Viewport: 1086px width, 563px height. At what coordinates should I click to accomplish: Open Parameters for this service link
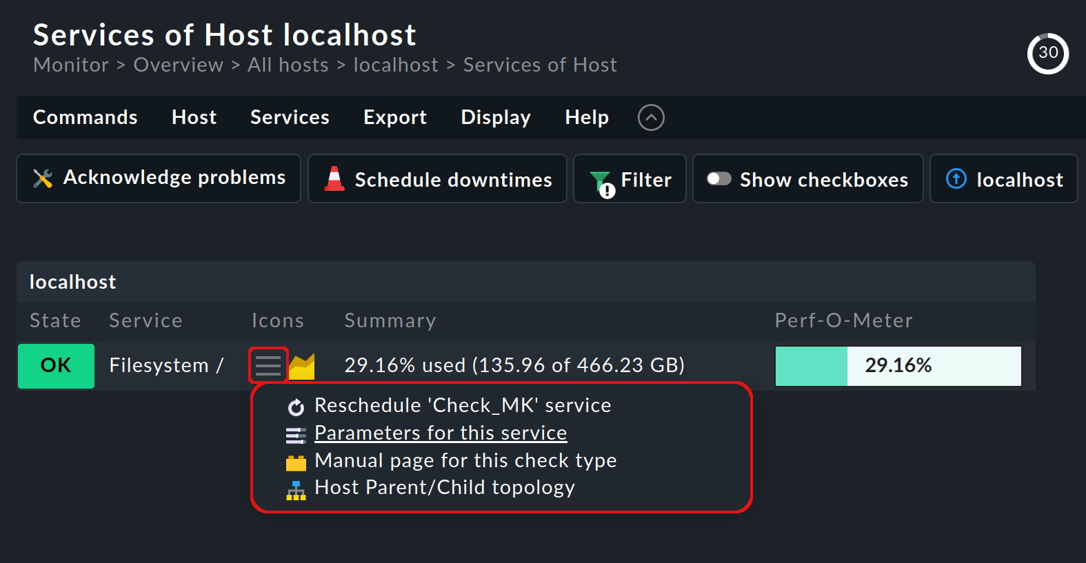pyautogui.click(x=441, y=433)
